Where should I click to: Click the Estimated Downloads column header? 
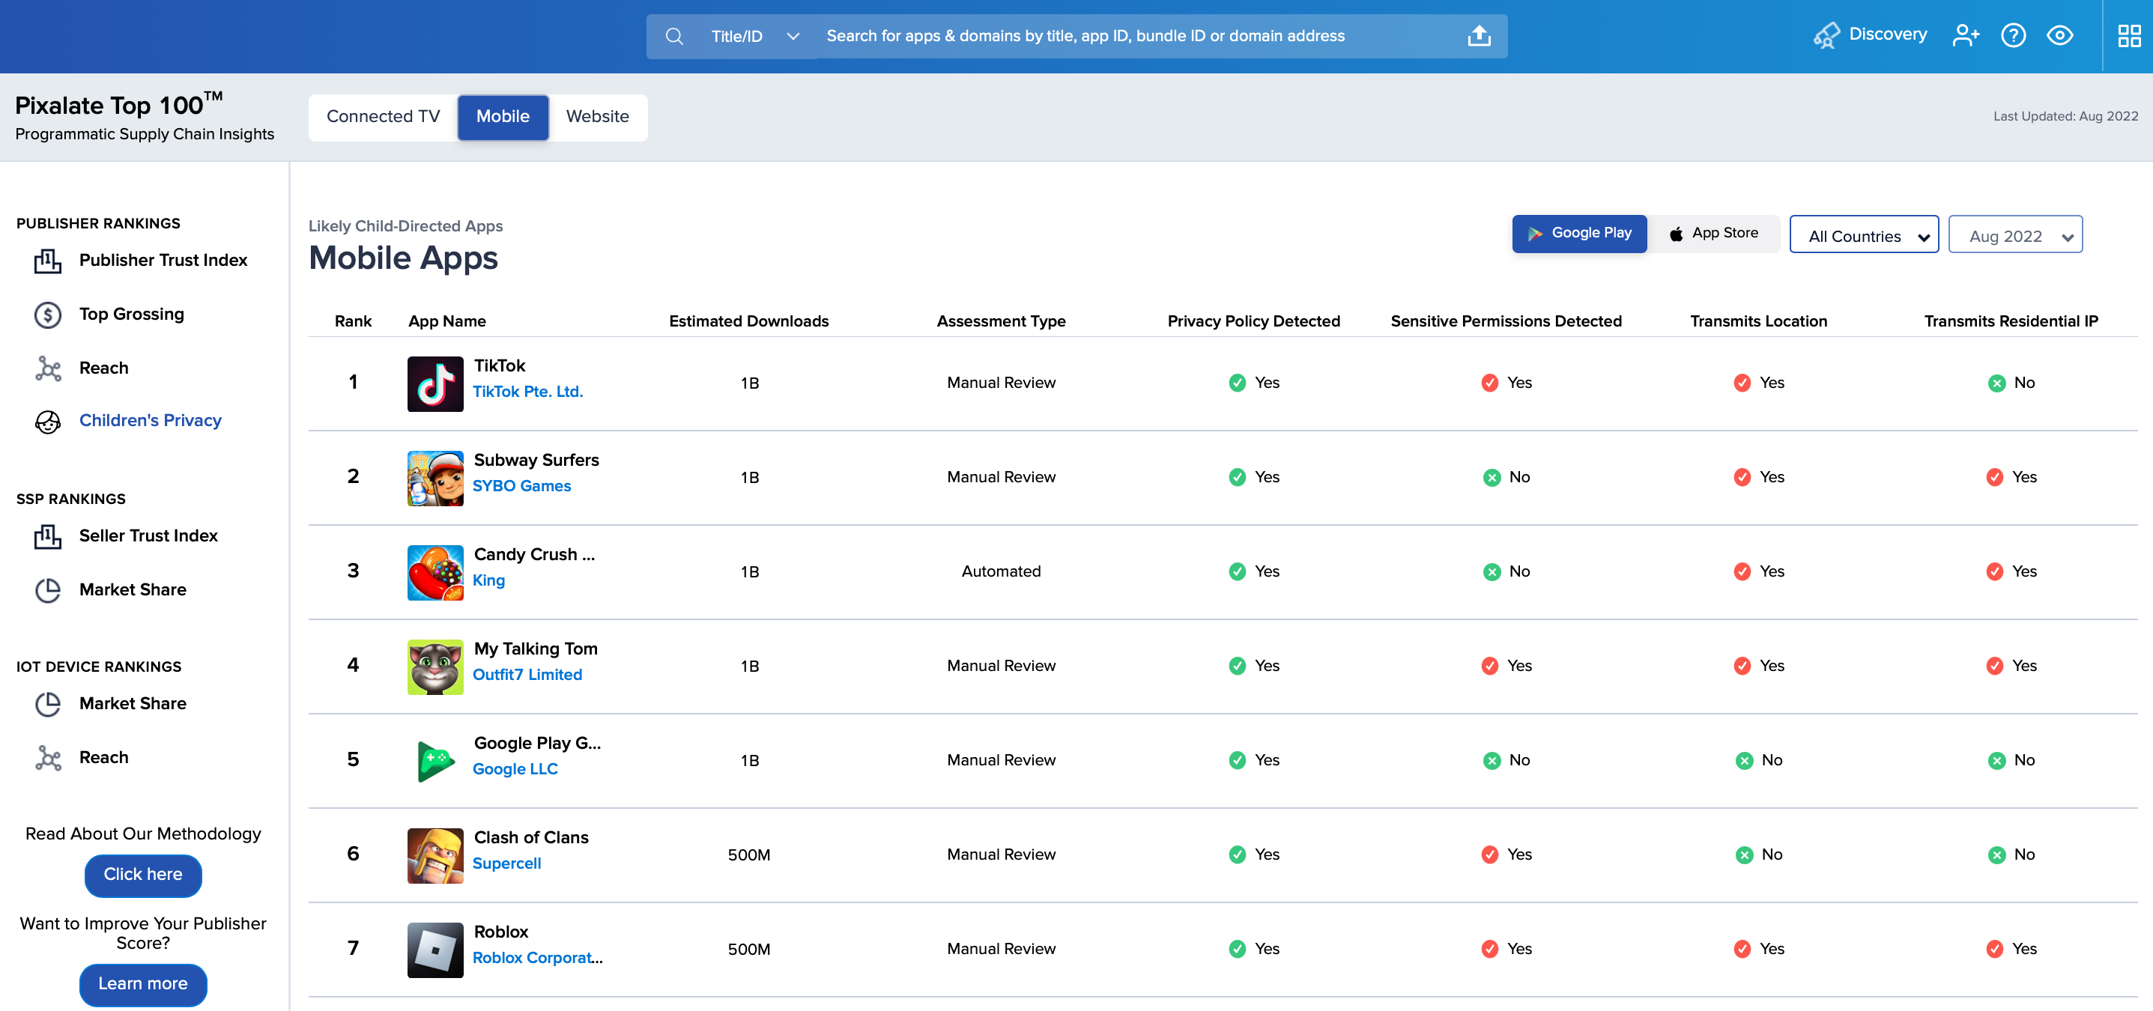(748, 322)
